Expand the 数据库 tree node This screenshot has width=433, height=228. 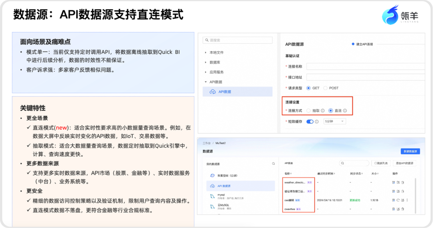(x=206, y=63)
